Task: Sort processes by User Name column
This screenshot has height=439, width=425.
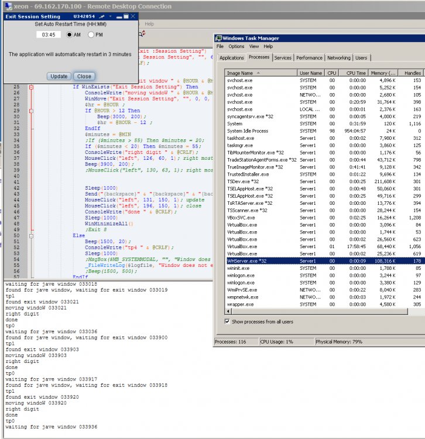Action: click(310, 73)
